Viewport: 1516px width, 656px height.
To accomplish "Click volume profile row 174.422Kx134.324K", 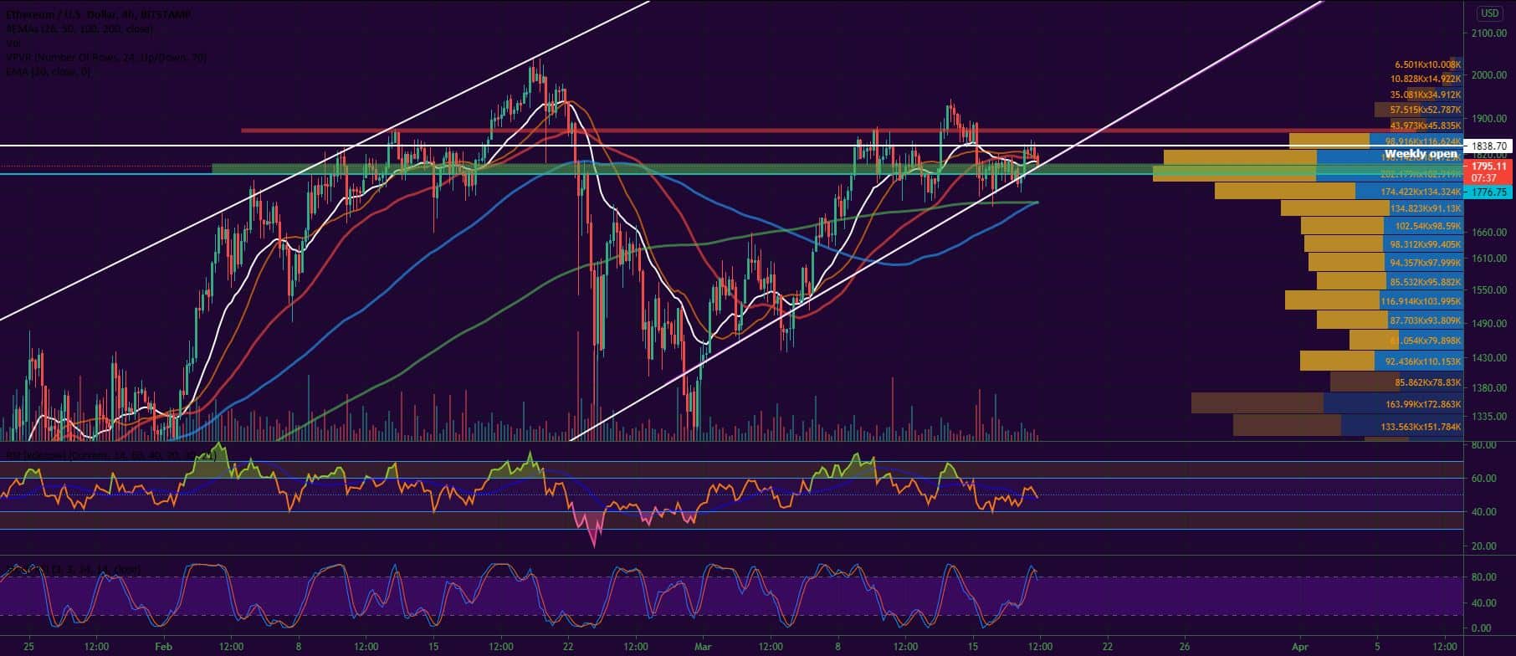I will coord(1420,192).
